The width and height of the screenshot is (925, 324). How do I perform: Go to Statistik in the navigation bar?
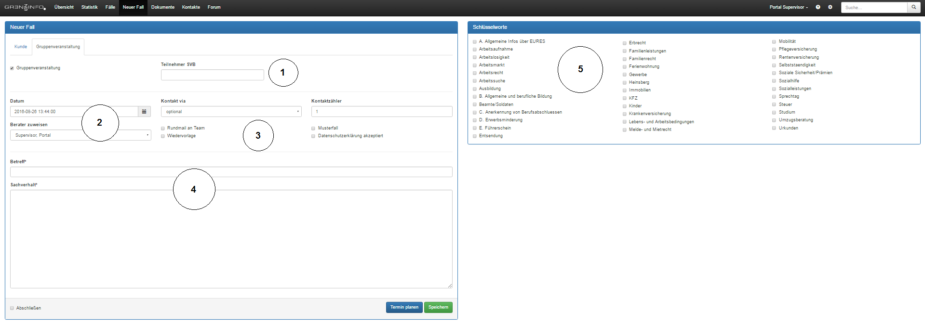click(x=89, y=7)
